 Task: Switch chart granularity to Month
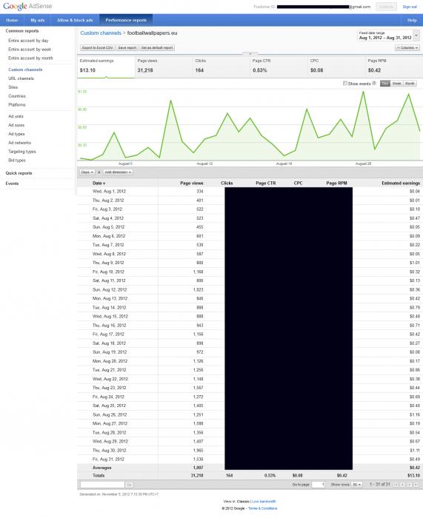tap(410, 84)
